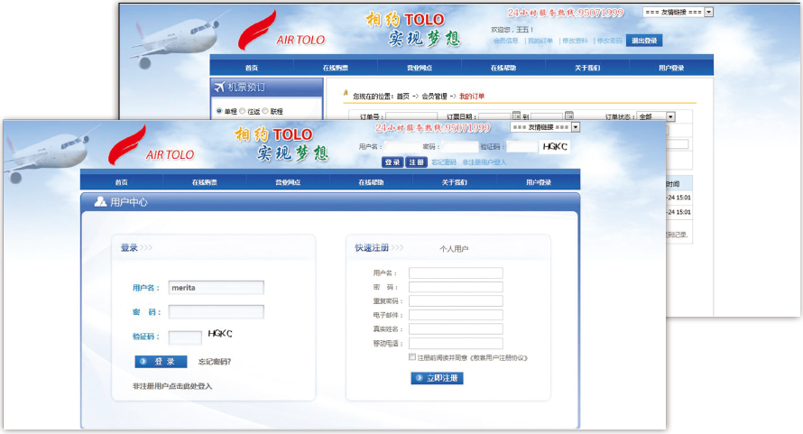Refresh the HQKC captcha in the header
803x434 pixels.
(555, 146)
